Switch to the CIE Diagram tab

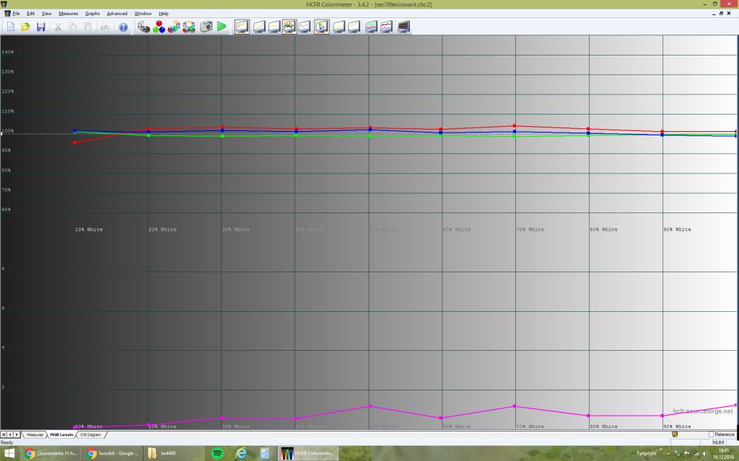[91, 435]
